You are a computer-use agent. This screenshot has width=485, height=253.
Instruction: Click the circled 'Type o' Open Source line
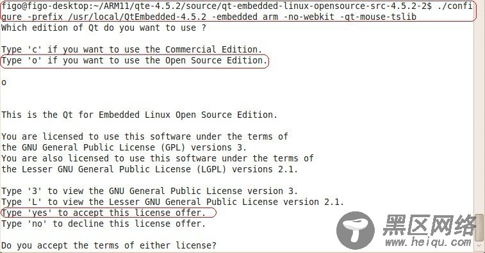tap(135, 61)
